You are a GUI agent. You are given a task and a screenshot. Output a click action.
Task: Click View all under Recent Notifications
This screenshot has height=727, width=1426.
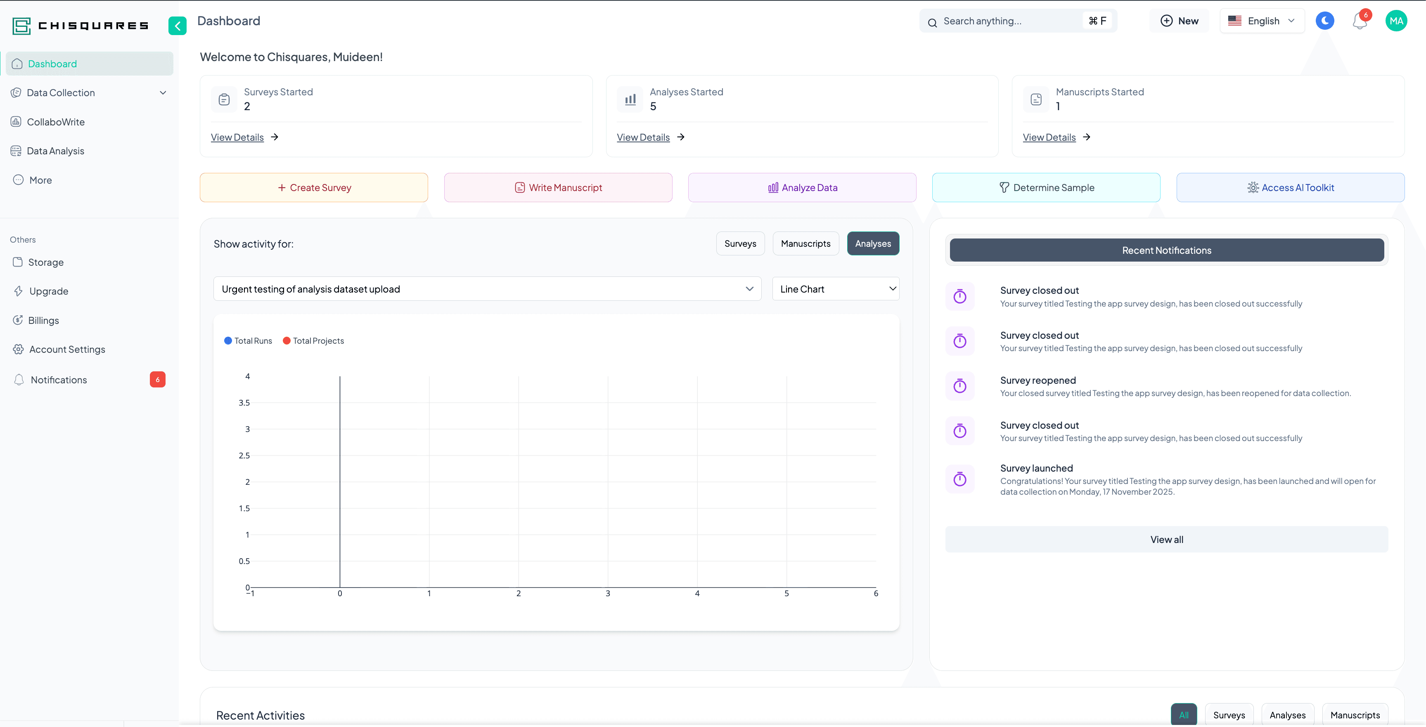(x=1166, y=539)
